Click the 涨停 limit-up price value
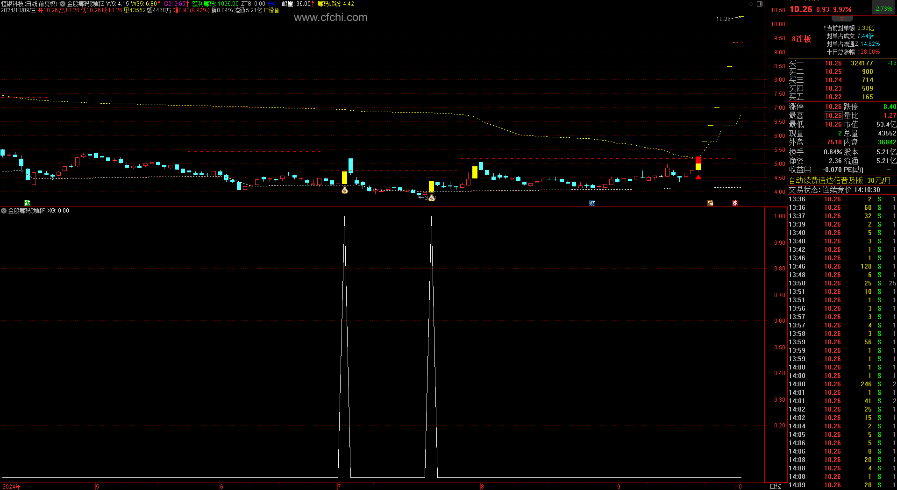 pyautogui.click(x=833, y=107)
